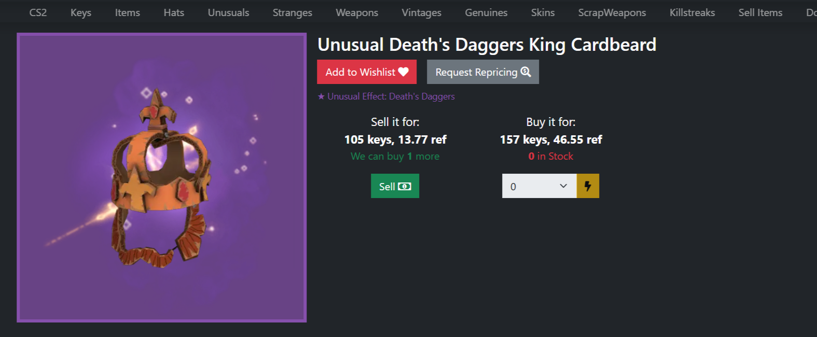Click the King Cardbeard item image
The height and width of the screenshot is (337, 817).
click(x=162, y=178)
